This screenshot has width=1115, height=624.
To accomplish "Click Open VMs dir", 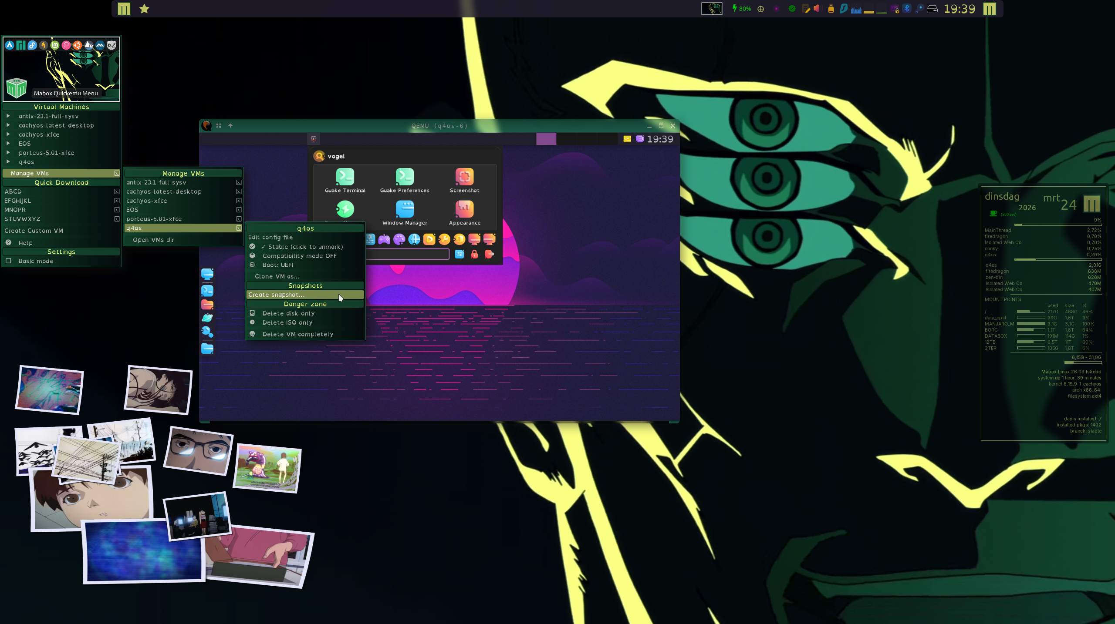I will (153, 240).
